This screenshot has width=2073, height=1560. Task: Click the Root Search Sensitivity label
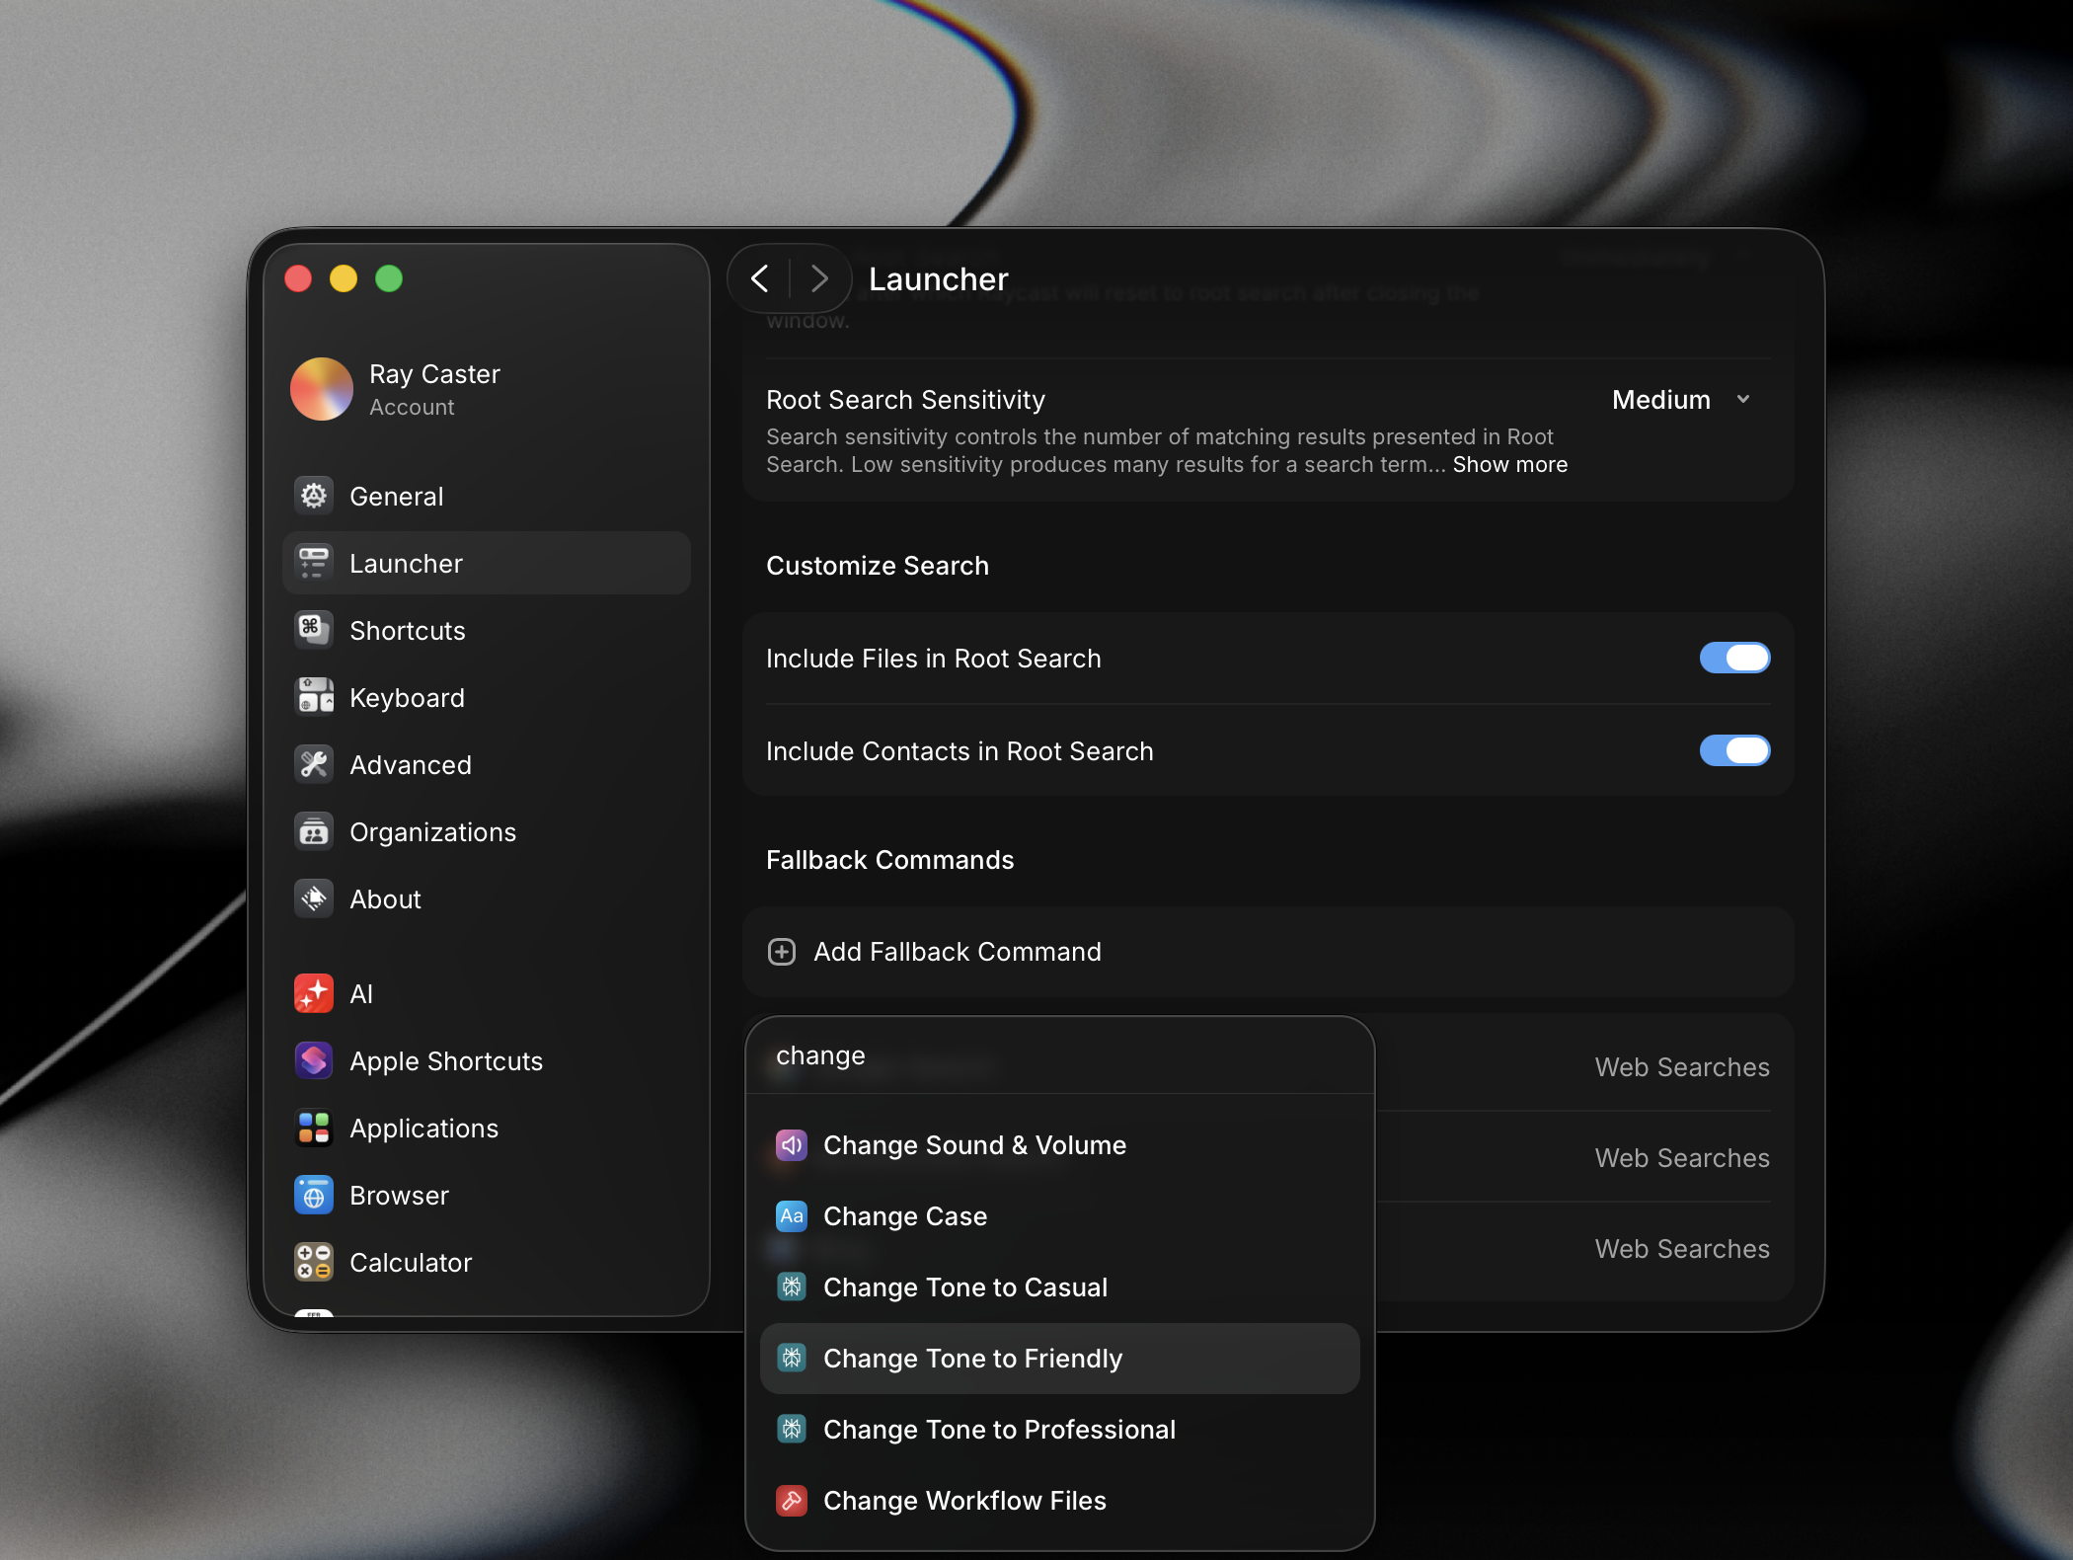(905, 400)
